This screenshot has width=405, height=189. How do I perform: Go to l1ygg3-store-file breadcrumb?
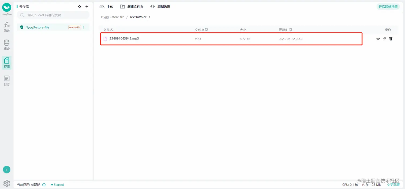[112, 17]
